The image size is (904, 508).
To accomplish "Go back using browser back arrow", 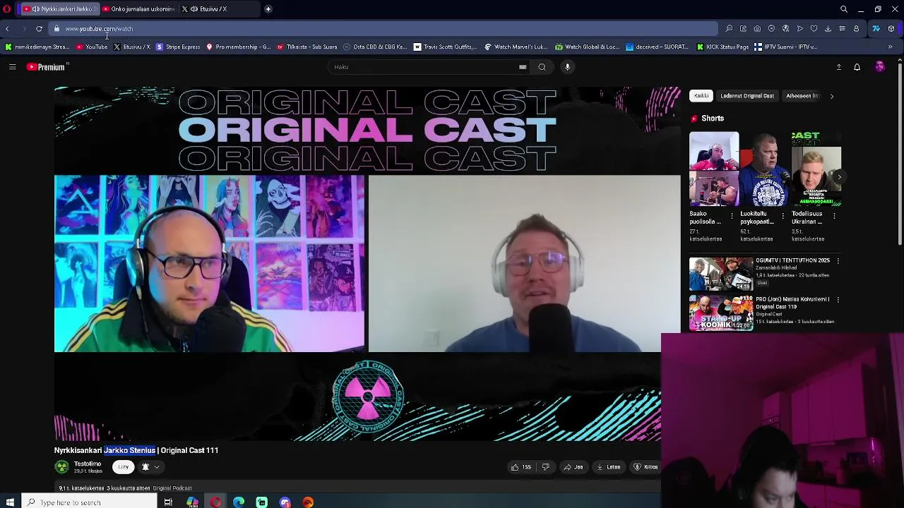I will pyautogui.click(x=7, y=29).
